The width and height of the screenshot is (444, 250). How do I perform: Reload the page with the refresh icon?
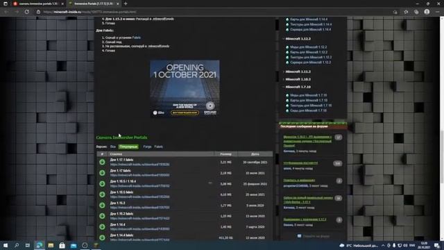[27, 12]
